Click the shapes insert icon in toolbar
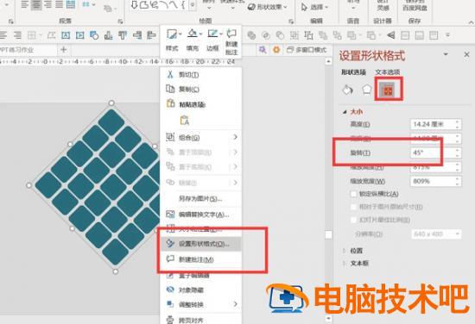475x324 pixels. 94,35
